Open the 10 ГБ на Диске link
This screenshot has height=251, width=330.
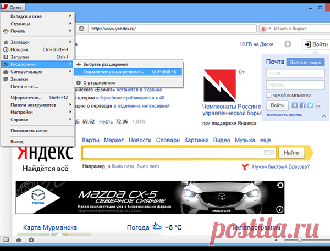coord(256,44)
